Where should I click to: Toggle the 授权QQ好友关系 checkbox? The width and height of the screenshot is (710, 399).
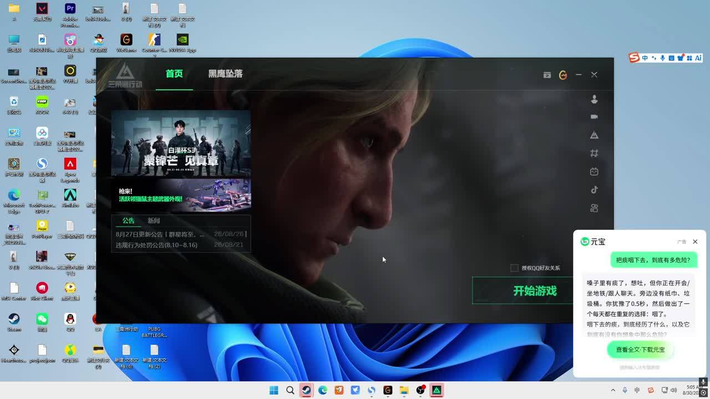coord(515,268)
